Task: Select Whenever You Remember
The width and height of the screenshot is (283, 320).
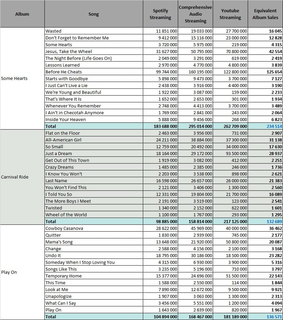Action: point(94,106)
